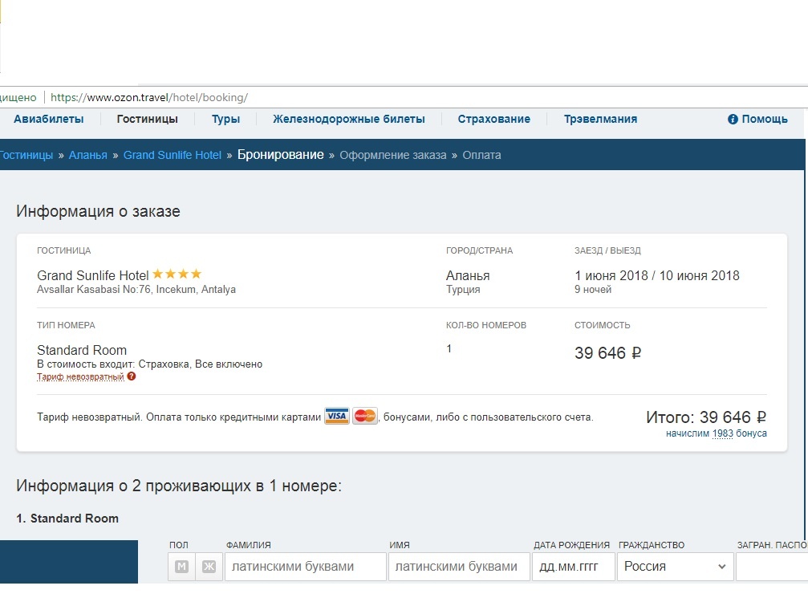This screenshot has width=808, height=602.
Task: Go to Железнодорожные билеты section
Action: coord(349,119)
